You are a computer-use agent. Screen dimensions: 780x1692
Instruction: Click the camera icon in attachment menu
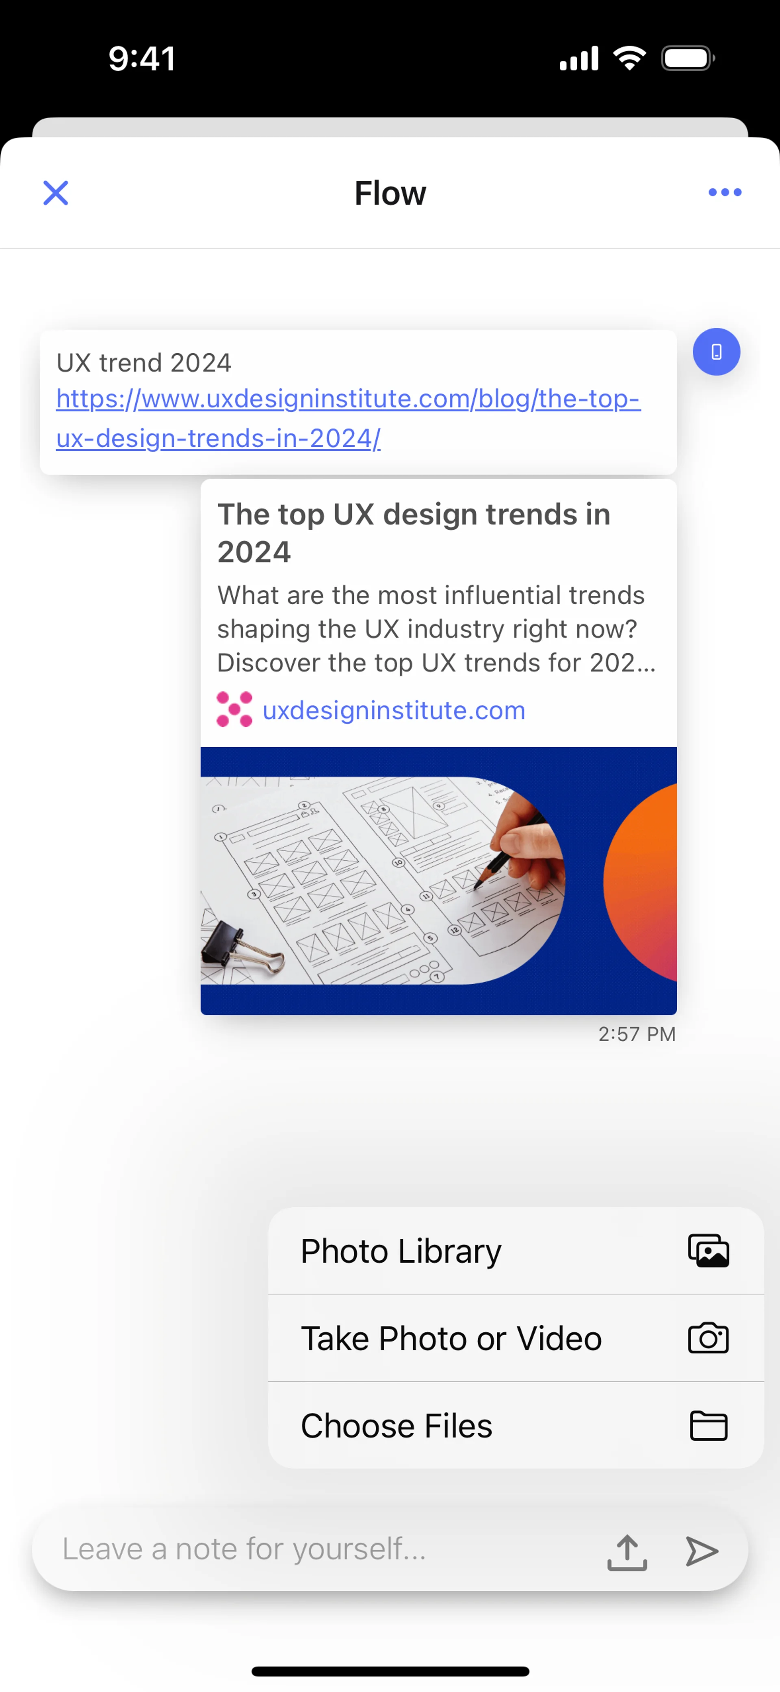click(708, 1338)
